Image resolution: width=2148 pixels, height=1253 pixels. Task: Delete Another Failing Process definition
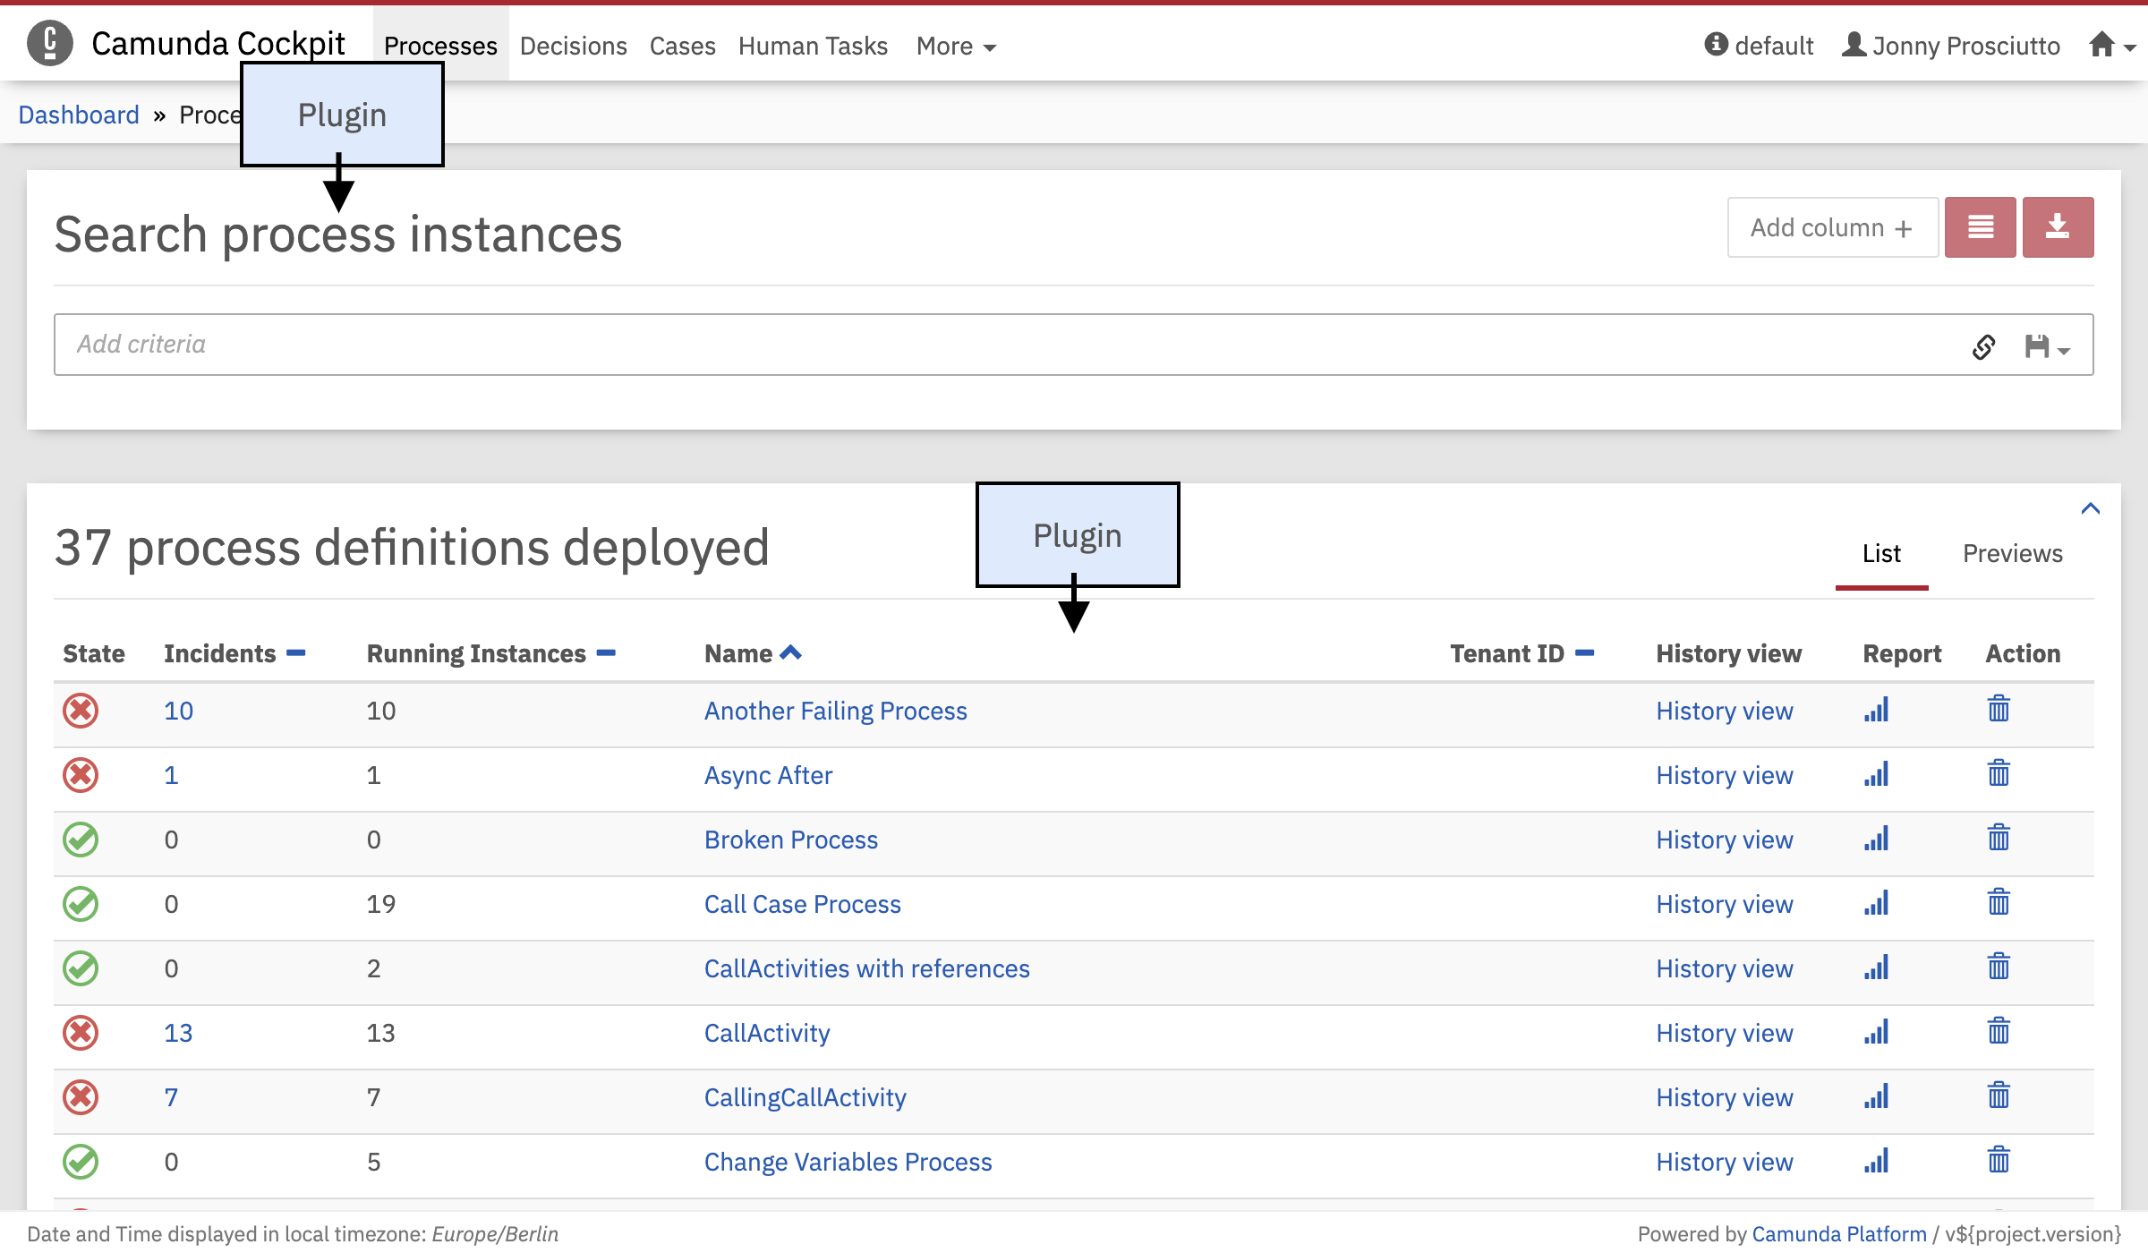(x=1999, y=709)
